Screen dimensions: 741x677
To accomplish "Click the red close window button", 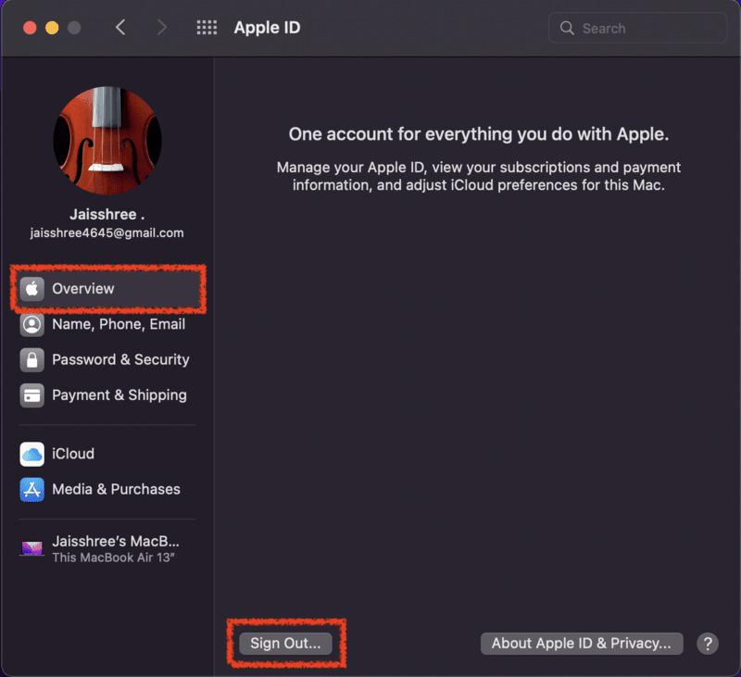I will click(x=30, y=28).
